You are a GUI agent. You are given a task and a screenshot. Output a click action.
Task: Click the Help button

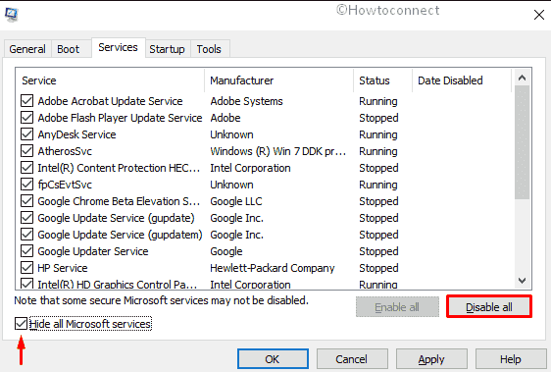coord(511,359)
